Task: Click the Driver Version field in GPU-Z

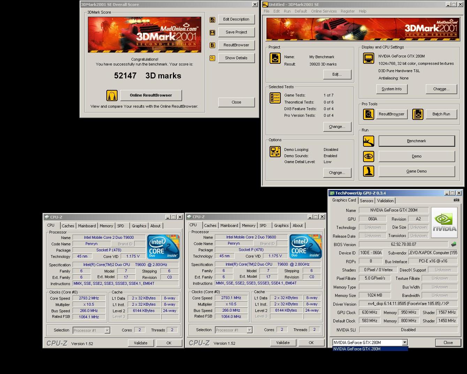Action: [408, 304]
